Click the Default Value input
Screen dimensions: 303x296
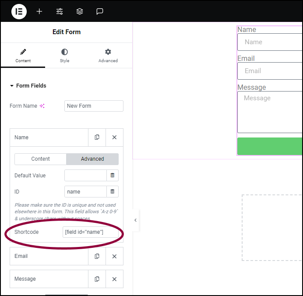click(85, 176)
